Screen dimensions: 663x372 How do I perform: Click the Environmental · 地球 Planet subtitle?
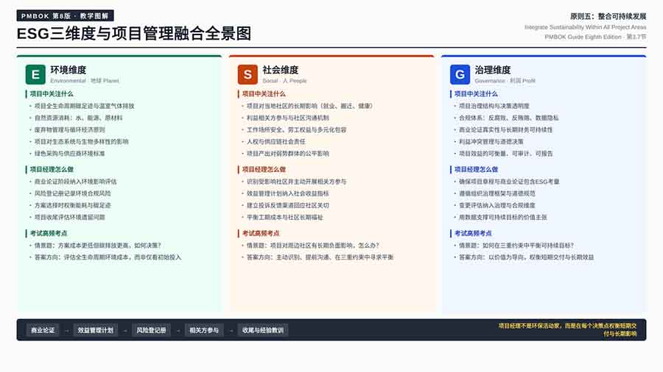(x=85, y=81)
